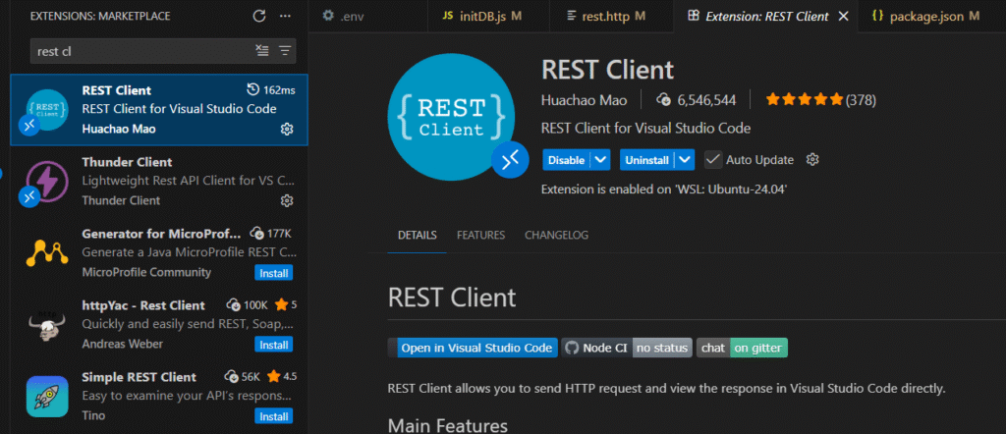Click the Simple REST Client rocket logo
Viewport: 1006px width, 434px height.
coord(47,396)
